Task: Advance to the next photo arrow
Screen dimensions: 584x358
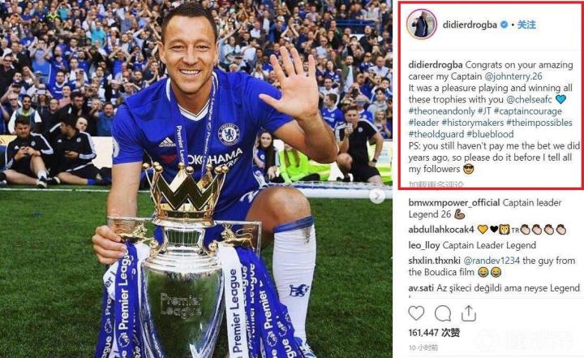Action: [x=377, y=196]
